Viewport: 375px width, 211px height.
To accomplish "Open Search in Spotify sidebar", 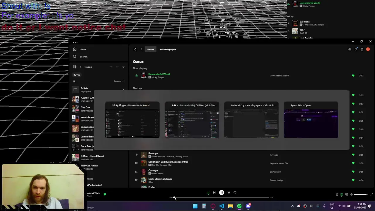I will [x=75, y=57].
